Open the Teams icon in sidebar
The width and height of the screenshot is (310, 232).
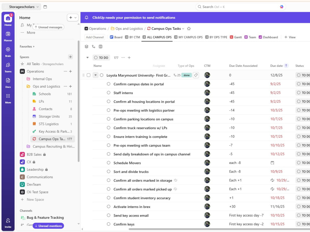pos(8,65)
